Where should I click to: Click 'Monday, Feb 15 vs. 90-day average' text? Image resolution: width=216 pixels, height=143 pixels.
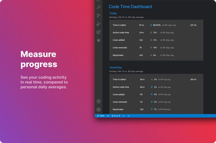pos(126,17)
